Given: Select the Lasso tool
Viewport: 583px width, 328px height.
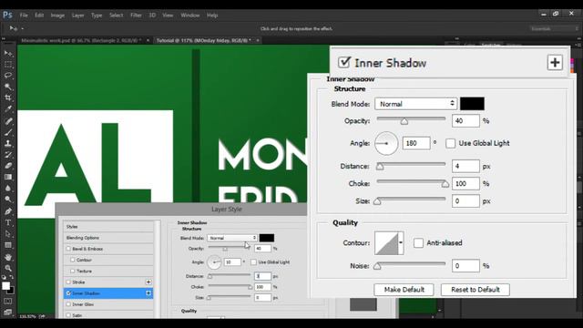Looking at the screenshot, I should point(8,76).
